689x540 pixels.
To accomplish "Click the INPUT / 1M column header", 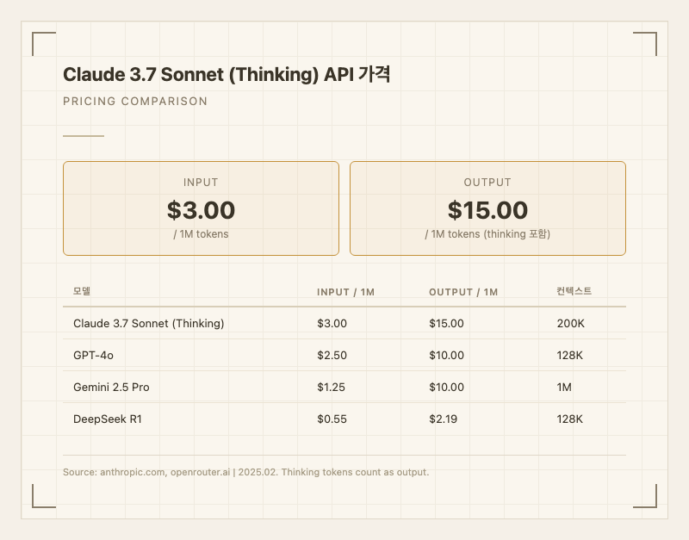I will (x=345, y=292).
